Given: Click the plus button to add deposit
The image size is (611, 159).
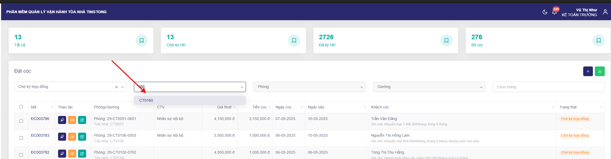Looking at the screenshot, I should [588, 71].
